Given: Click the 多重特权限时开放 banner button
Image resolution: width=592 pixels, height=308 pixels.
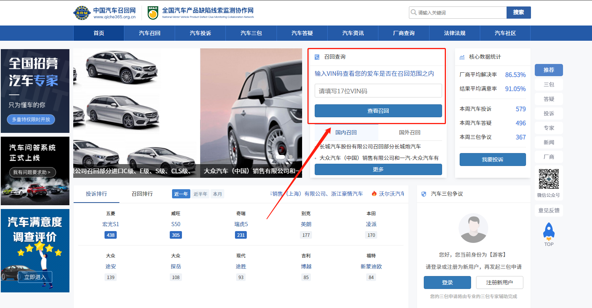Looking at the screenshot, I should (x=31, y=120).
